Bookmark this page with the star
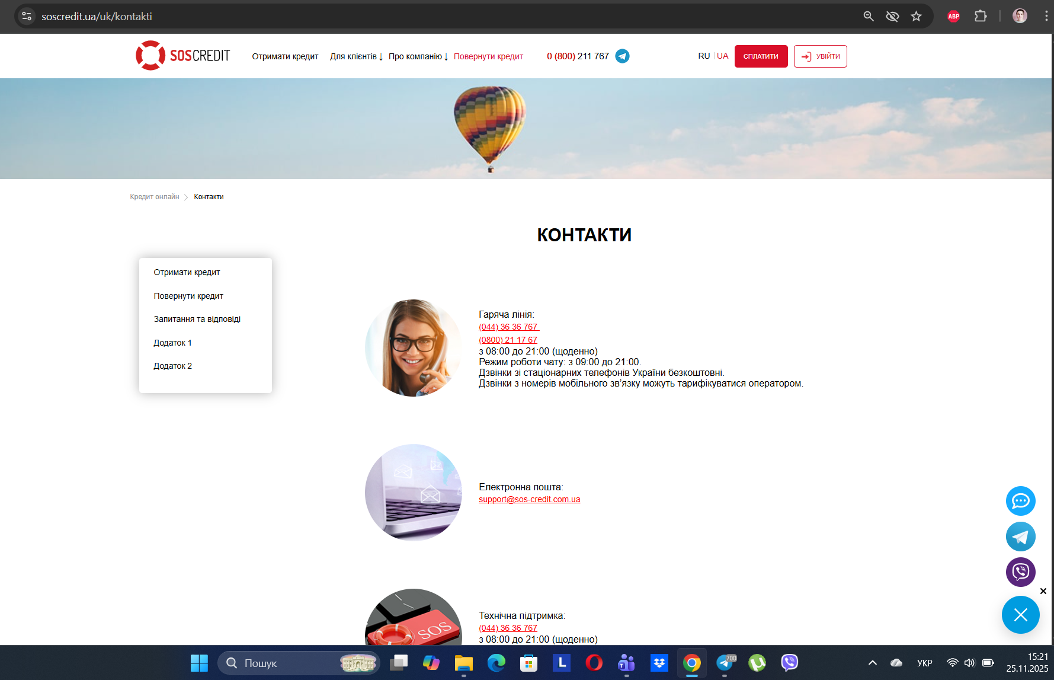The width and height of the screenshot is (1054, 680). click(917, 16)
